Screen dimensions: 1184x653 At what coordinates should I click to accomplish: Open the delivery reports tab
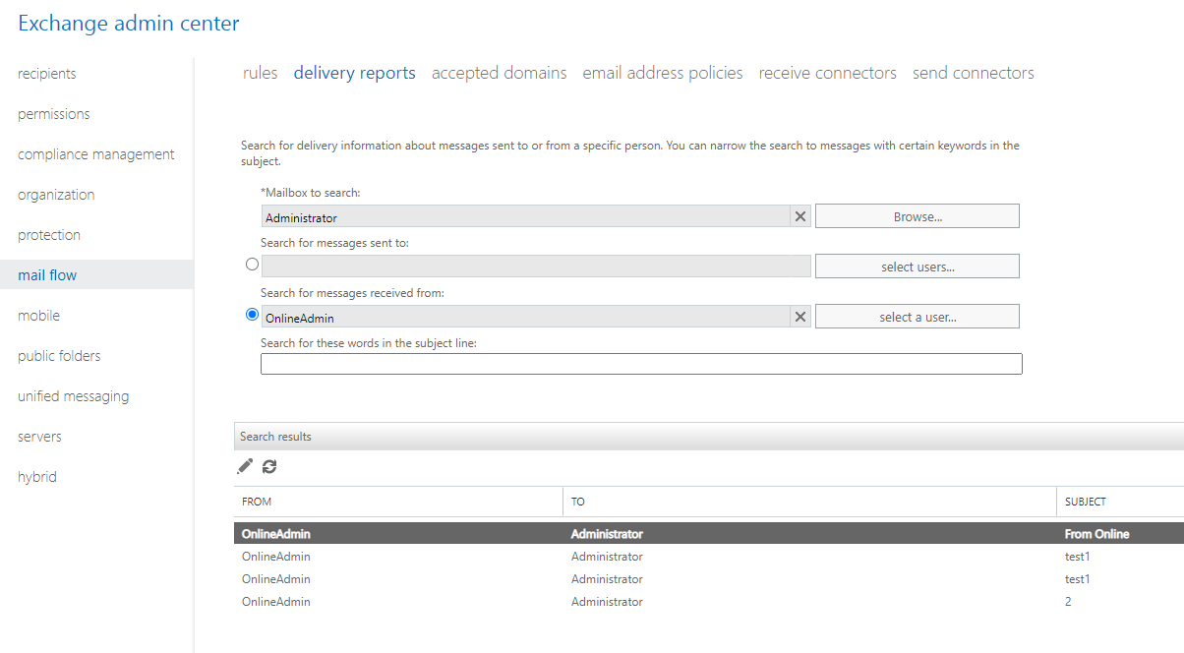354,73
